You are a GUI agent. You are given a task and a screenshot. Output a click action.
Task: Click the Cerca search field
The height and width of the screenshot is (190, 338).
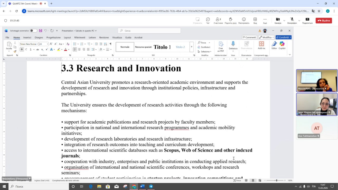point(149,31)
